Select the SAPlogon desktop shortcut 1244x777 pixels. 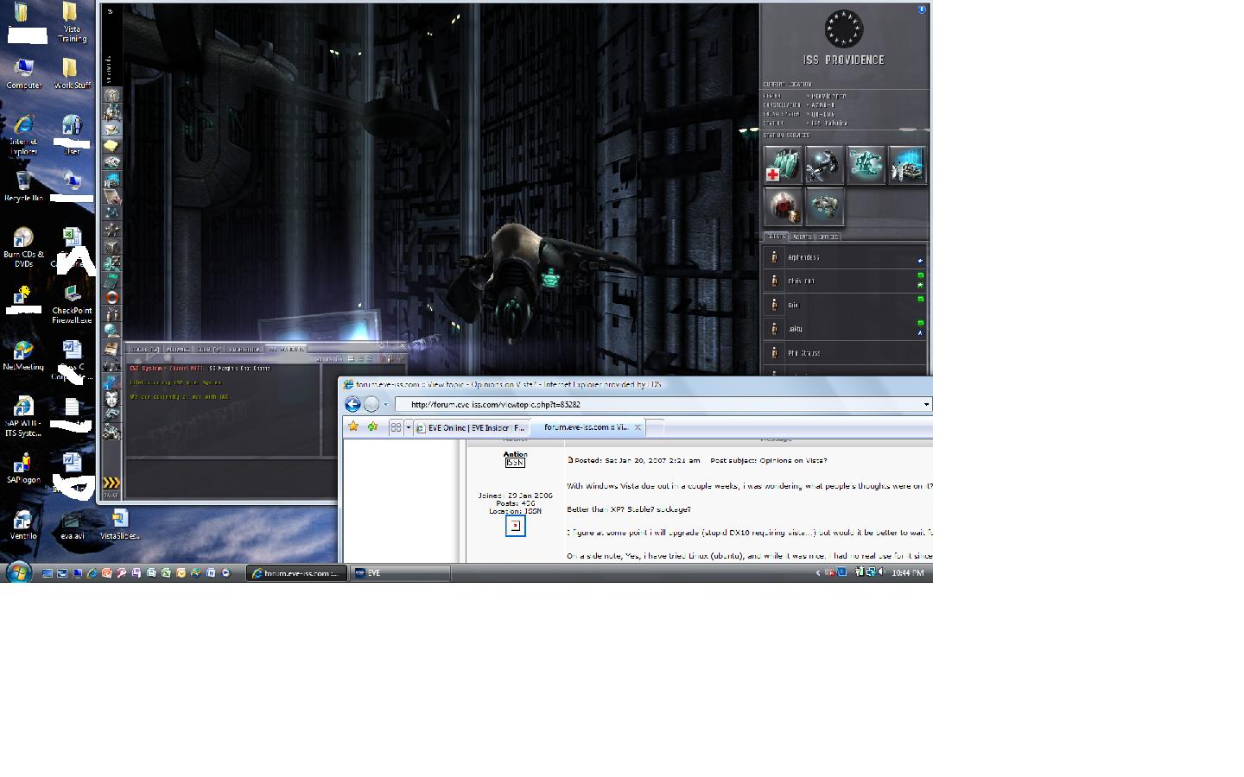pos(23,469)
